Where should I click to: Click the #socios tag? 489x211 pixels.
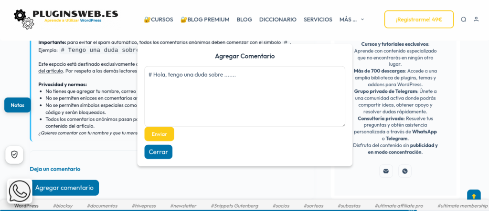pyautogui.click(x=281, y=206)
